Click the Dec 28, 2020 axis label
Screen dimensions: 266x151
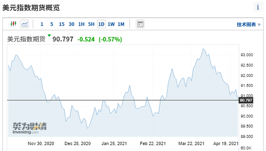(78, 144)
